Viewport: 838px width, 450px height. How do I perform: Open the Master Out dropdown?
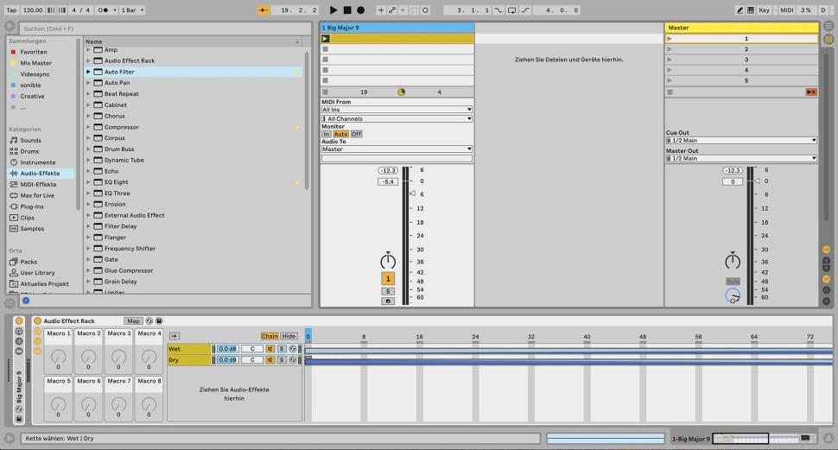point(741,158)
